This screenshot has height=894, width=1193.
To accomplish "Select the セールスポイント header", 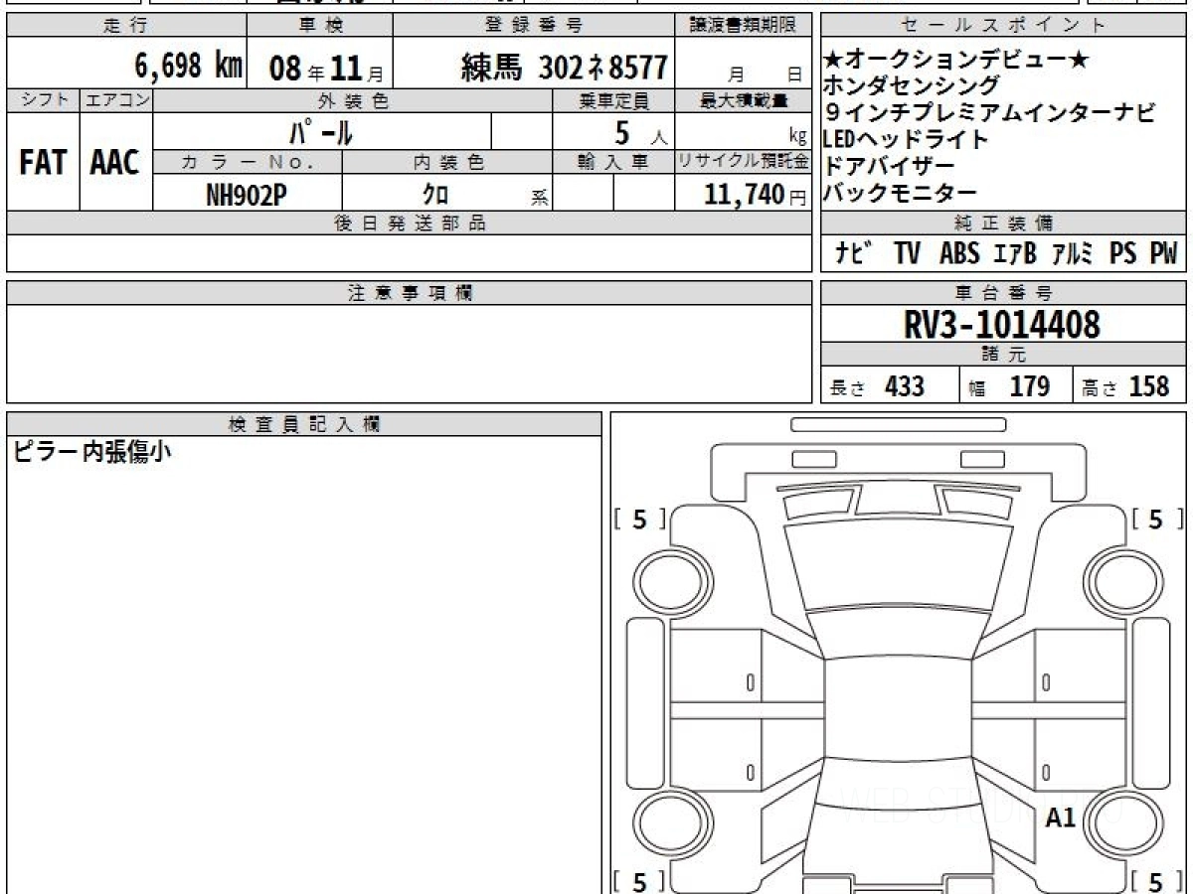I will pyautogui.click(x=1004, y=26).
